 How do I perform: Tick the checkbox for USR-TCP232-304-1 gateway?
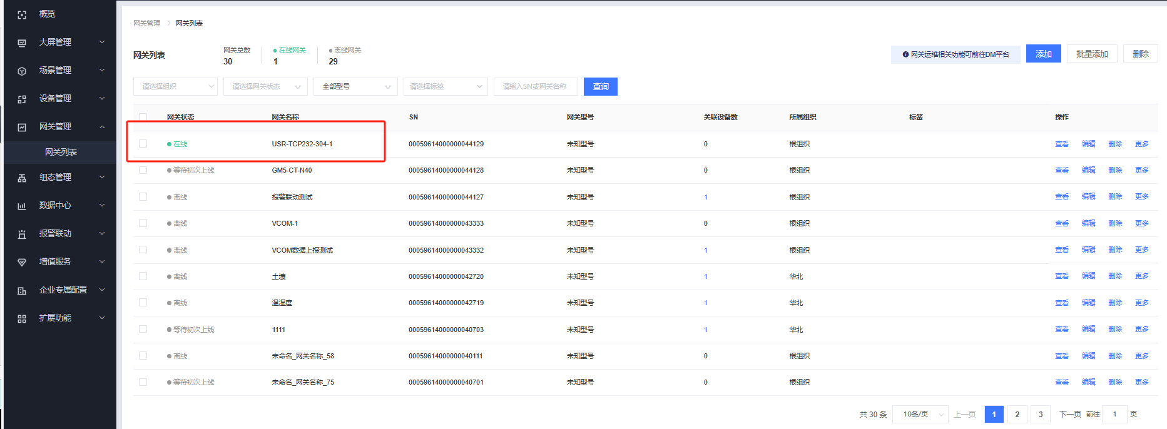pyautogui.click(x=143, y=144)
